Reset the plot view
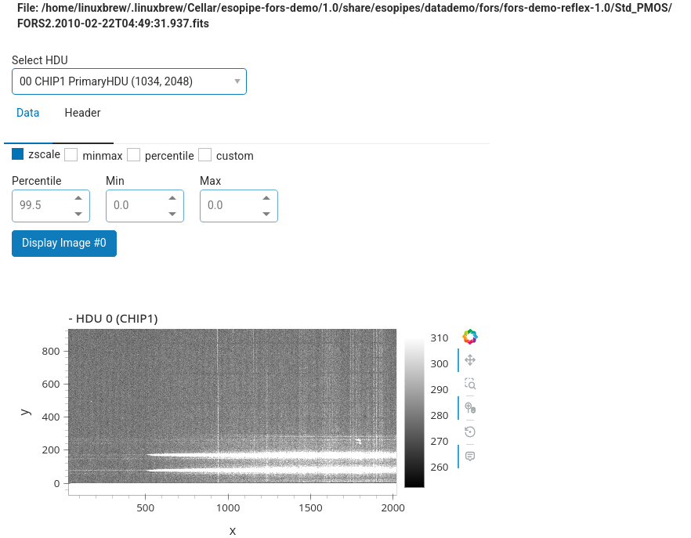 pos(470,431)
